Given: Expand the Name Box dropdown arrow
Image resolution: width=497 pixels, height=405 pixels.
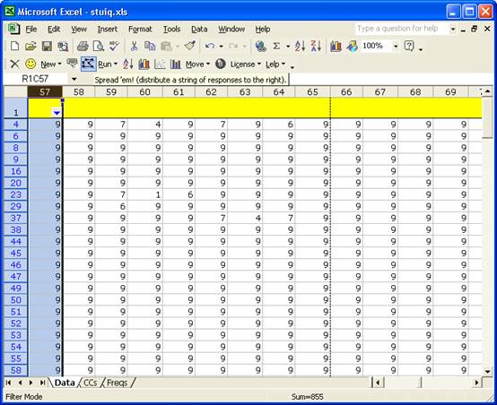Looking at the screenshot, I should (x=74, y=79).
